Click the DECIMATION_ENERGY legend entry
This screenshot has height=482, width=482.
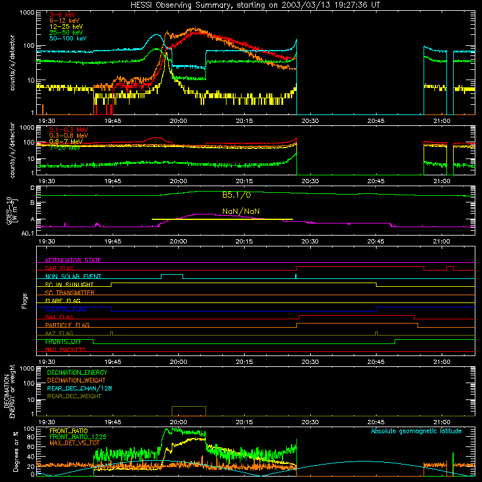(77, 372)
